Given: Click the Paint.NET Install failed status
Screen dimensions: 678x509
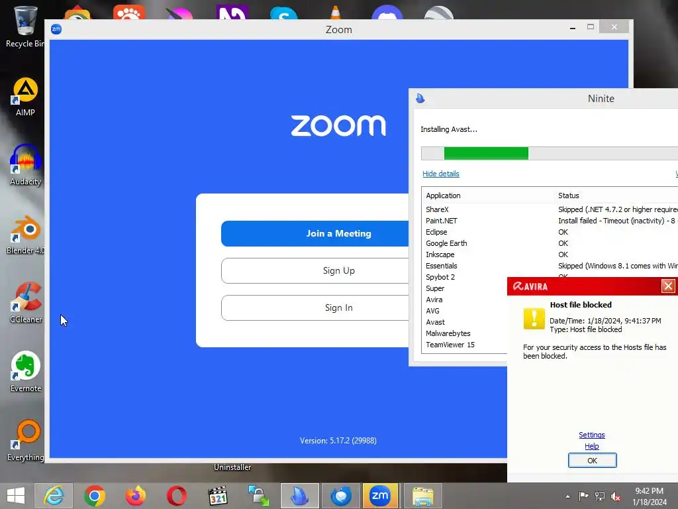Looking at the screenshot, I should tap(618, 221).
